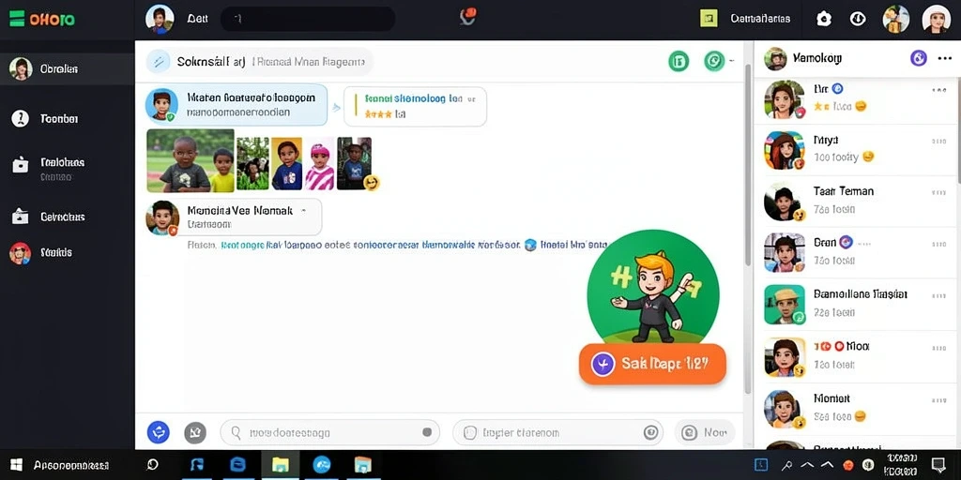Open the three-dot menu on the Bran row
The image size is (961, 480).
pos(938,244)
